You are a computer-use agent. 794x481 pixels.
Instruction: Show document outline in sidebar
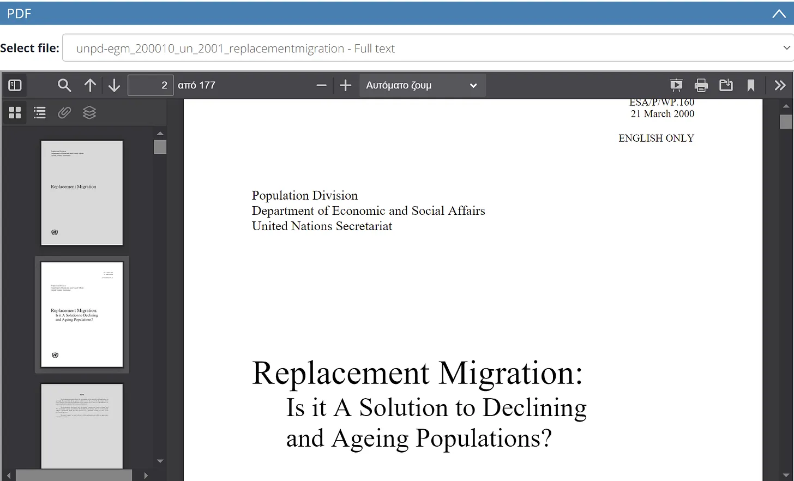coord(40,113)
